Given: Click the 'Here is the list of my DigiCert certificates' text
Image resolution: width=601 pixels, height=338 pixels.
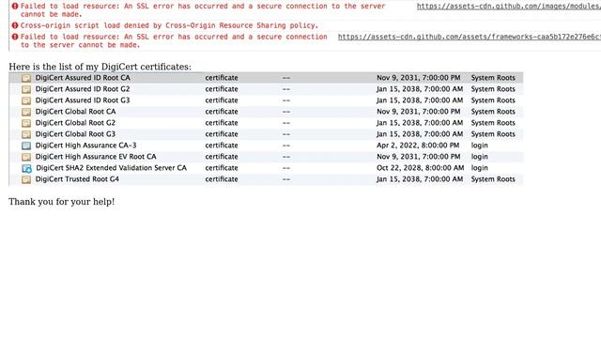Looking at the screenshot, I should pyautogui.click(x=100, y=67).
